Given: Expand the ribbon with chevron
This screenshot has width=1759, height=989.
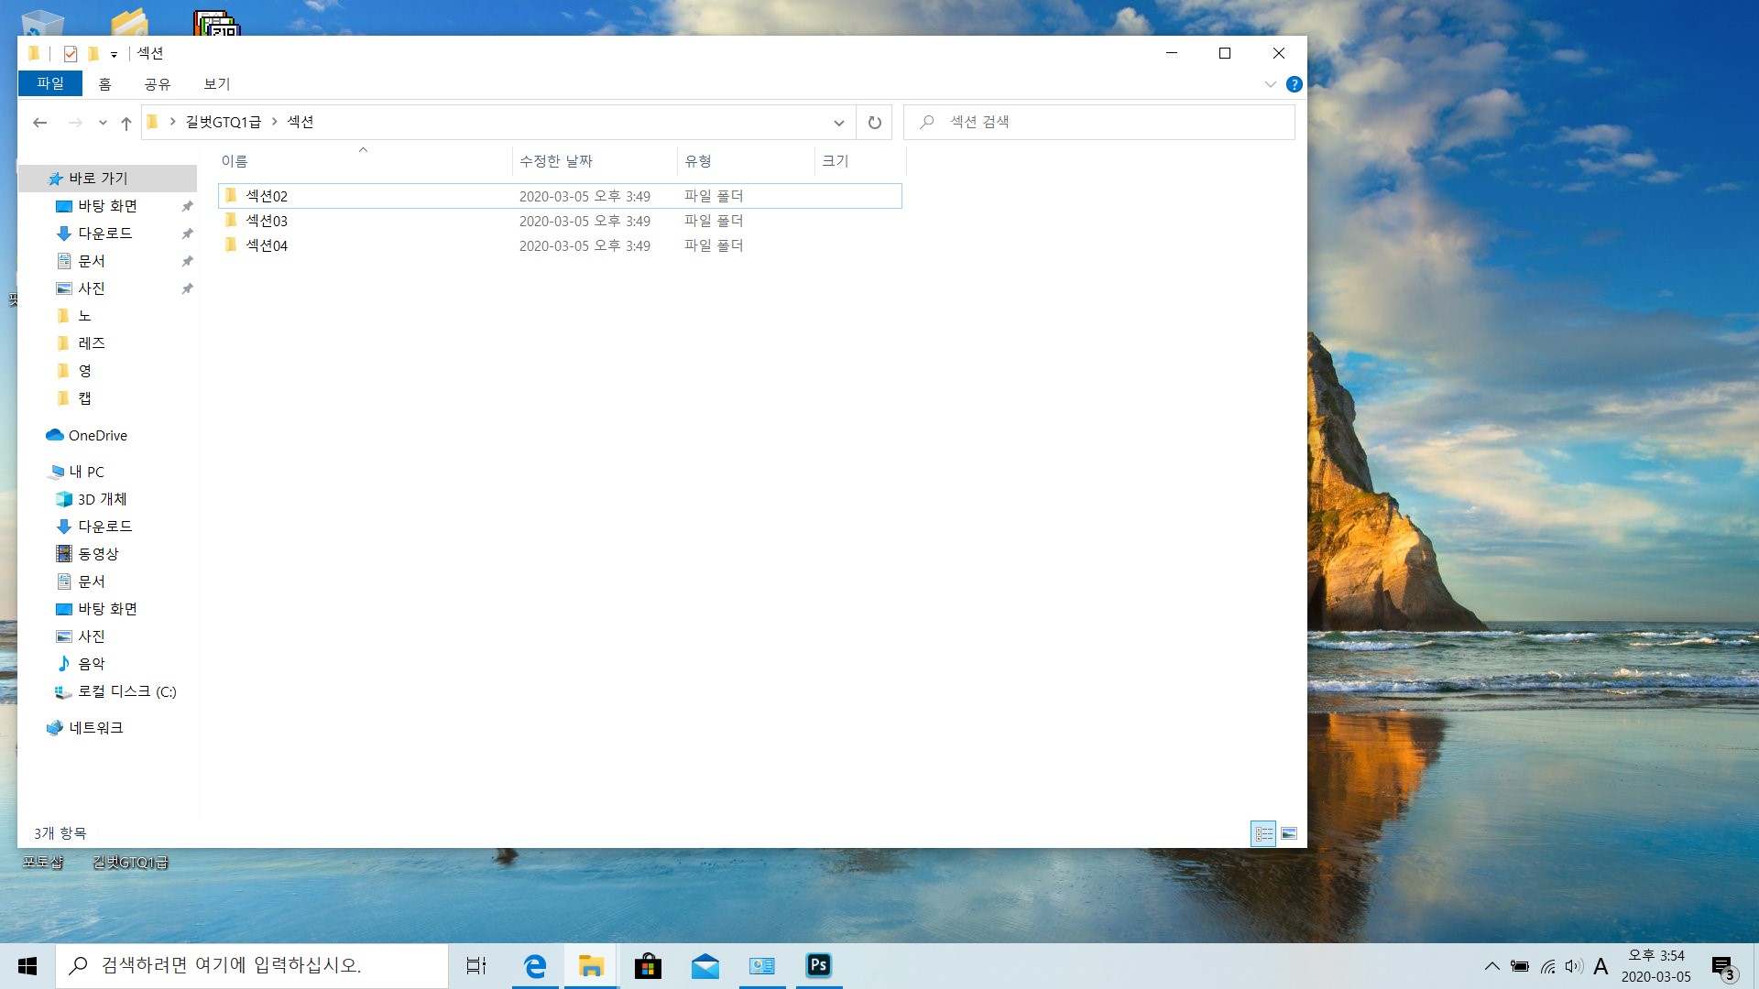Looking at the screenshot, I should click(x=1270, y=84).
